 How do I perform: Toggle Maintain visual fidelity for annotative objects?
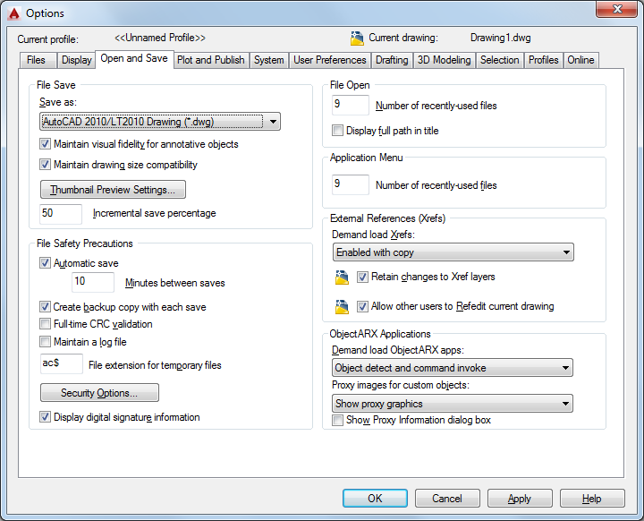point(45,144)
